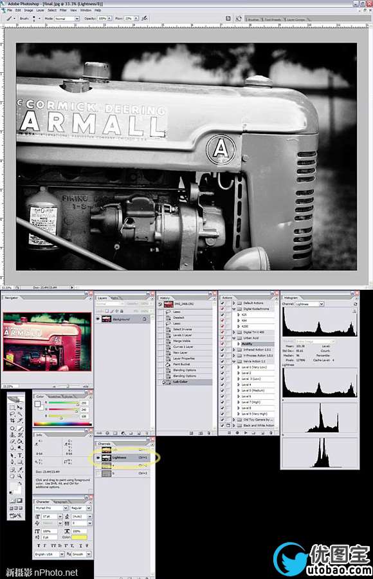Image resolution: width=373 pixels, height=579 pixels.
Task: Select the Move tool
Action: [20, 408]
